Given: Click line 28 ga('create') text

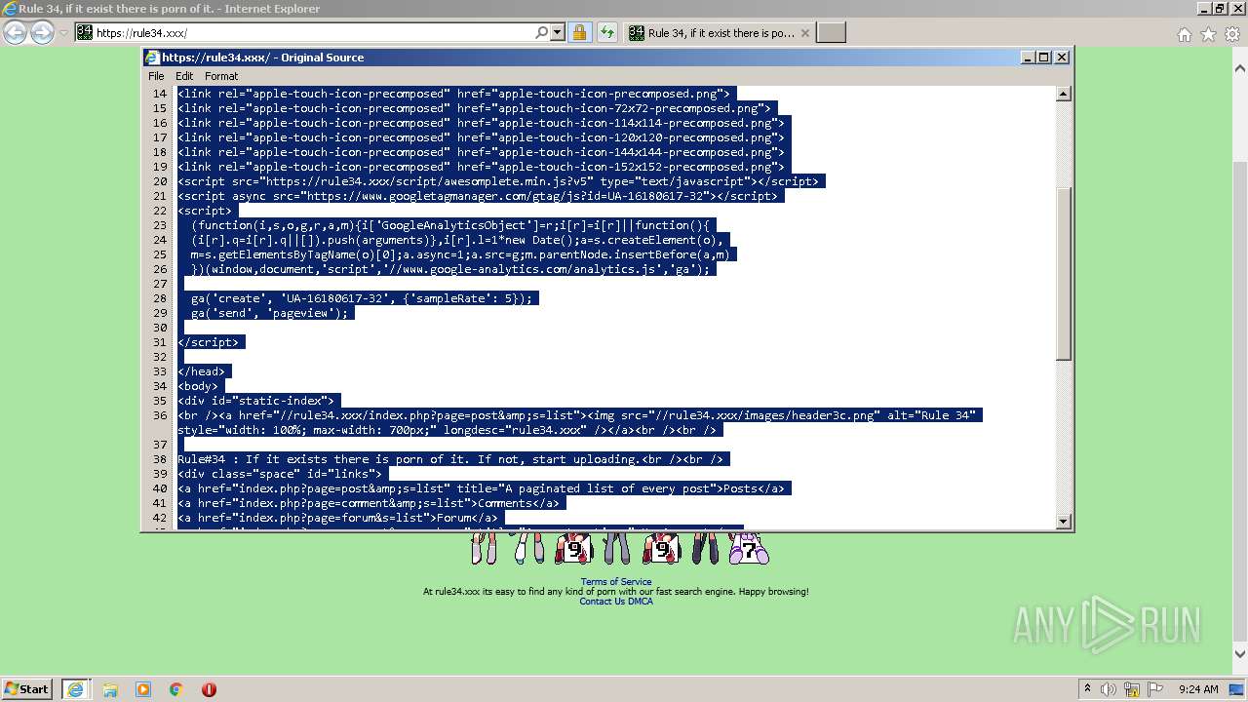Looking at the screenshot, I should tap(362, 298).
